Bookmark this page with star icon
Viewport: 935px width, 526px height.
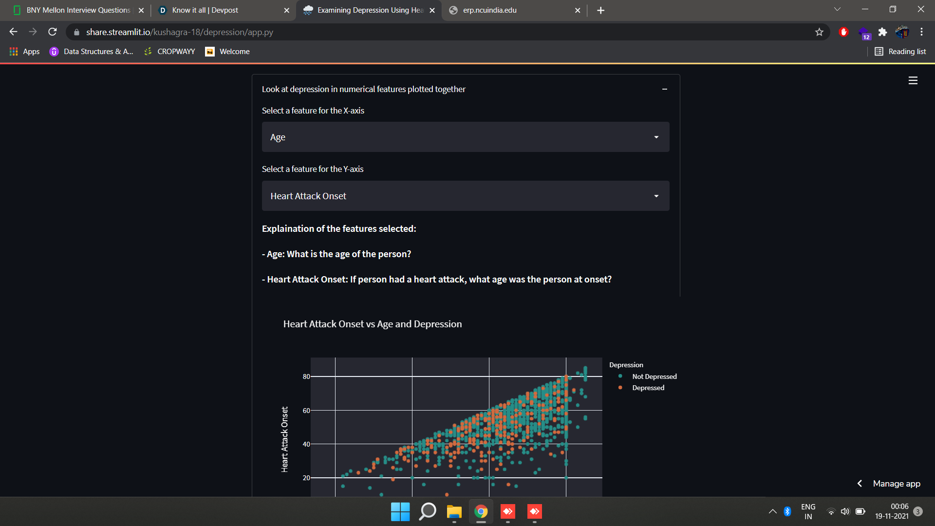[819, 32]
